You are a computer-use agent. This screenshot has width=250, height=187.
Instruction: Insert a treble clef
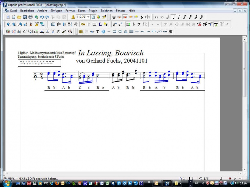click(134, 24)
